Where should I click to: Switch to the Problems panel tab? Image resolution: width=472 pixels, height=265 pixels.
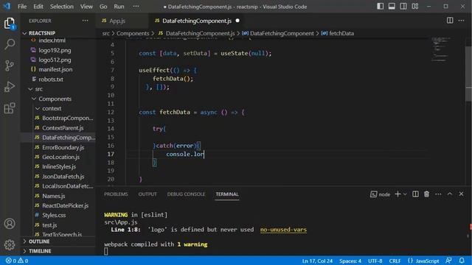click(x=116, y=194)
